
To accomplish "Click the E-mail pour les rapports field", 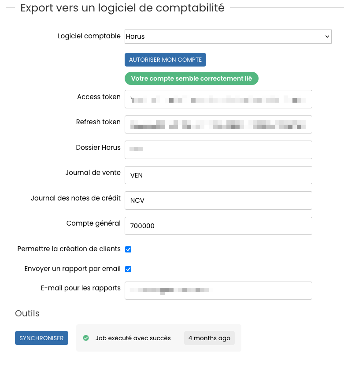I will click(x=218, y=290).
